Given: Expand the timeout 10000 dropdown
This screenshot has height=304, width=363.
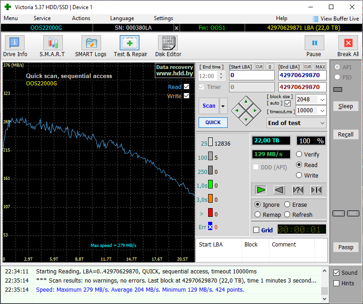Looking at the screenshot, I should click(x=322, y=110).
